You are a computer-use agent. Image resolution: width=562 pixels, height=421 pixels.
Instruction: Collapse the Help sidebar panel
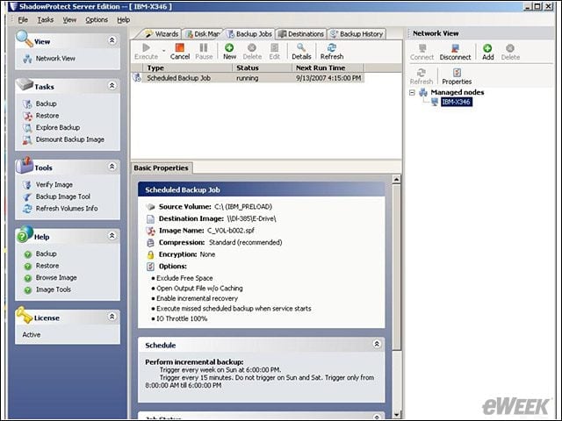point(112,235)
